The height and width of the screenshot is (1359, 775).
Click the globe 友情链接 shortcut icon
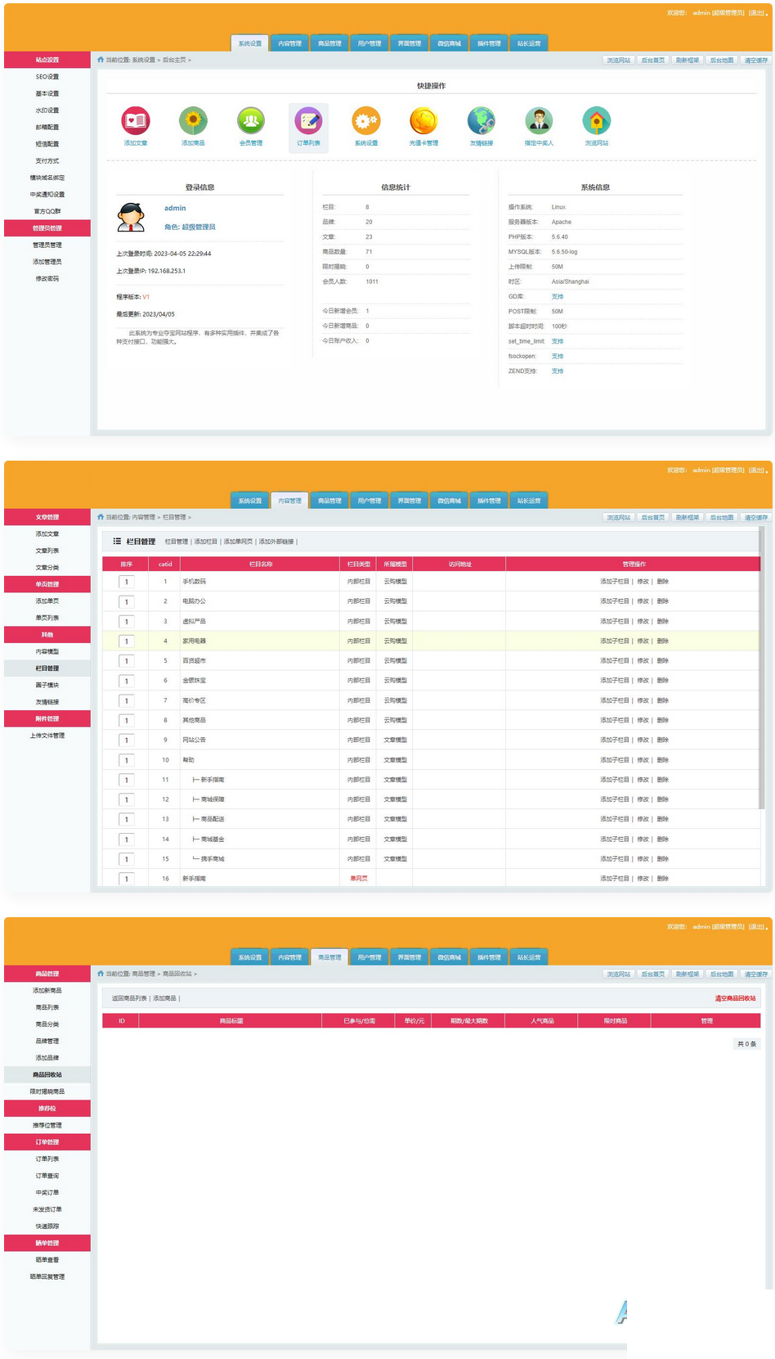point(482,121)
